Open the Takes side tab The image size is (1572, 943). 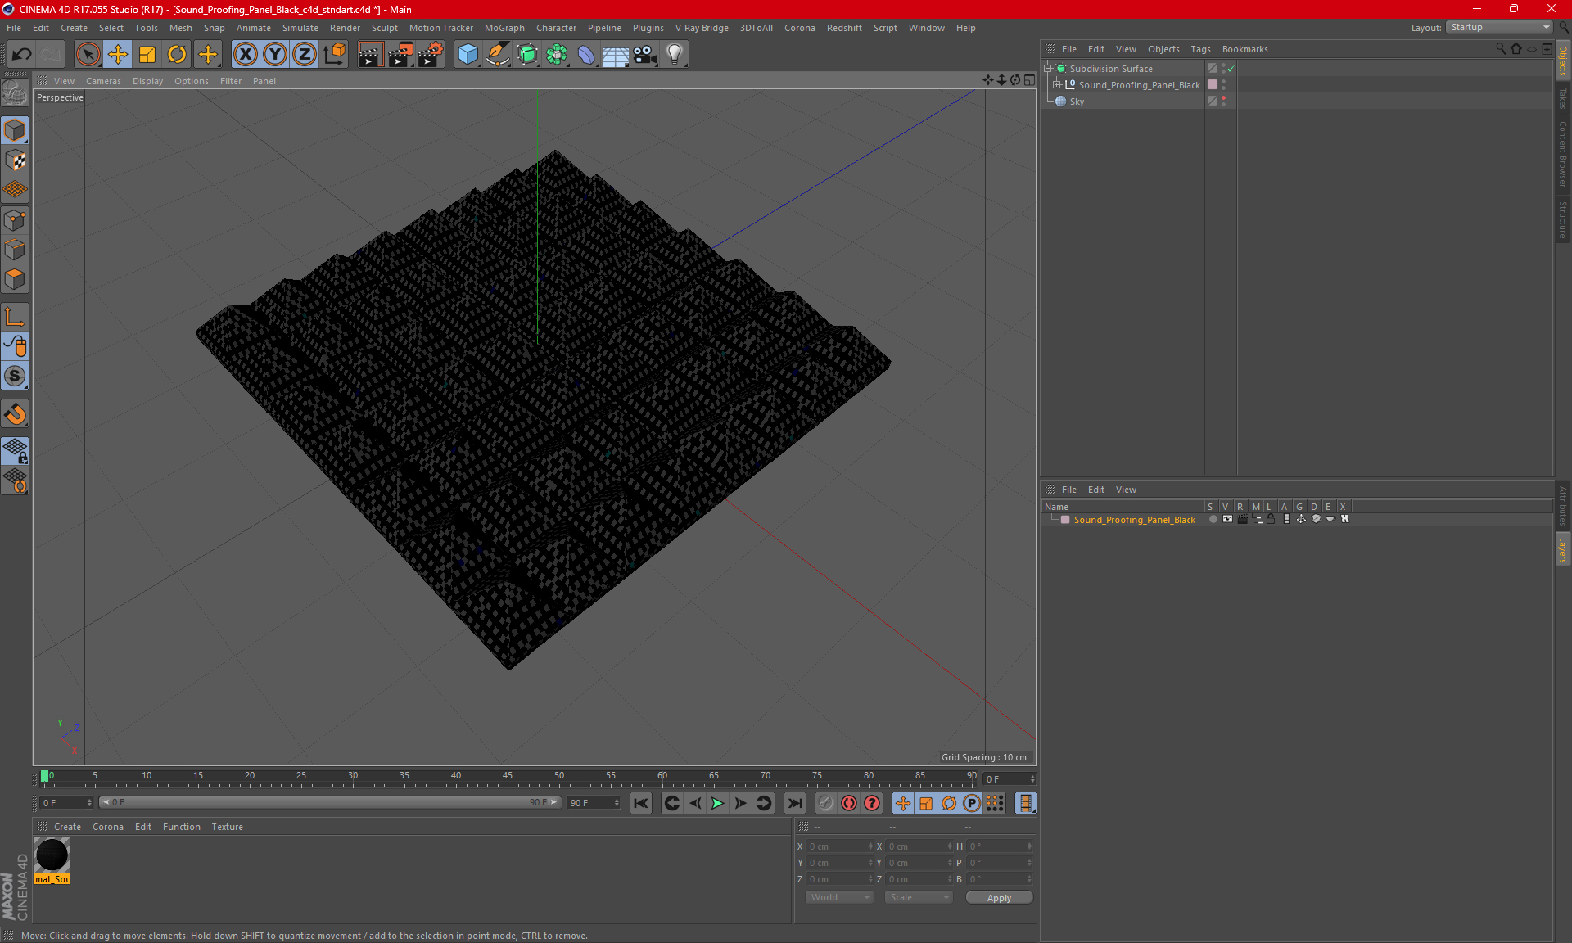coord(1562,98)
